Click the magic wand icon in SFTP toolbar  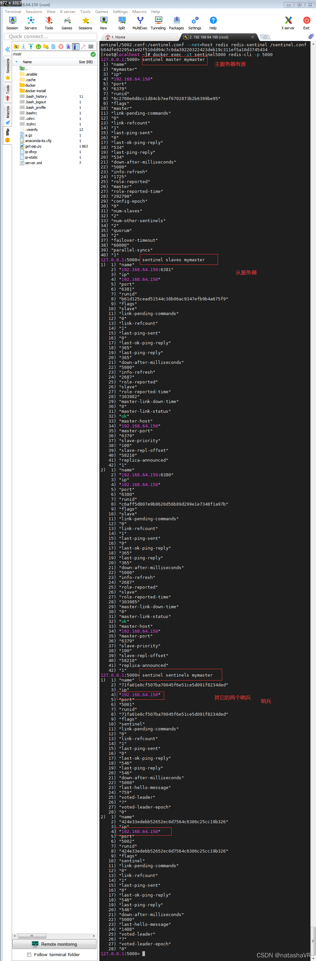point(83,47)
